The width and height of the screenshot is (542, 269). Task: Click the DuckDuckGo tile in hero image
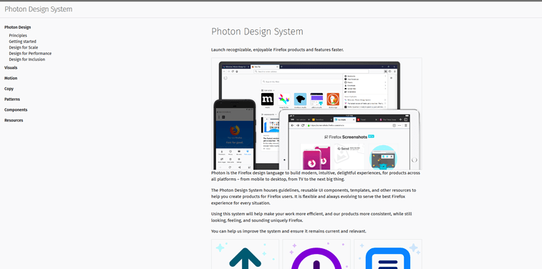[x=333, y=99]
